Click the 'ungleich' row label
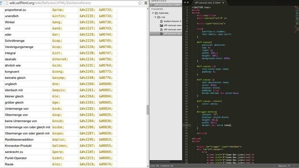Screen dimensions: 299x168 pos(11,84)
